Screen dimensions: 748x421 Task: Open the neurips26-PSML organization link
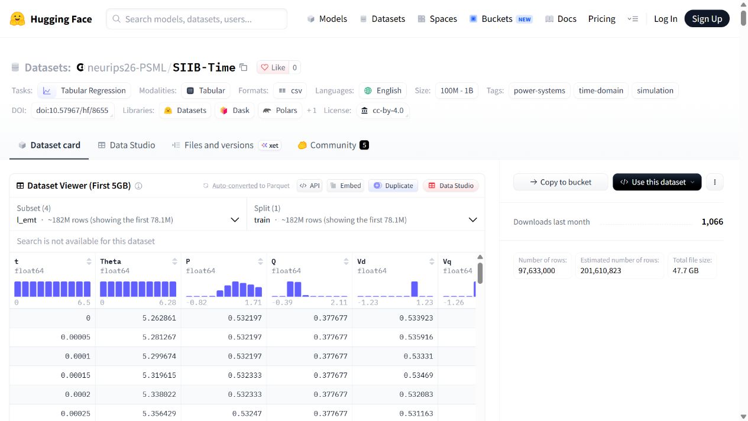point(128,67)
